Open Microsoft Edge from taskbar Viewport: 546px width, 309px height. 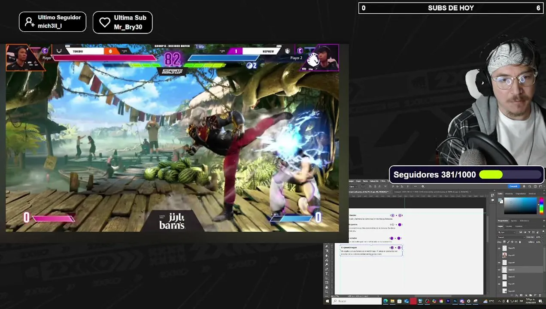pos(385,301)
